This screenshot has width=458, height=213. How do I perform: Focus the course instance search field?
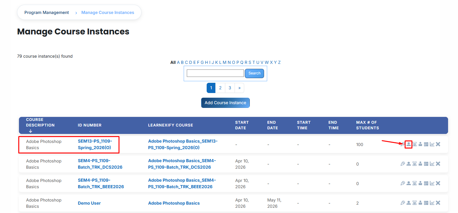[x=215, y=73]
